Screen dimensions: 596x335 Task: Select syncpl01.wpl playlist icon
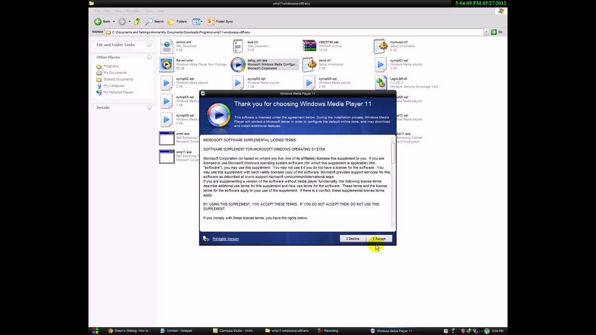[381, 64]
